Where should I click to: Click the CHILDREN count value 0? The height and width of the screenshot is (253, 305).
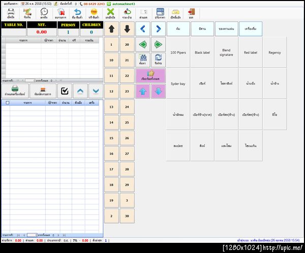[x=91, y=32]
